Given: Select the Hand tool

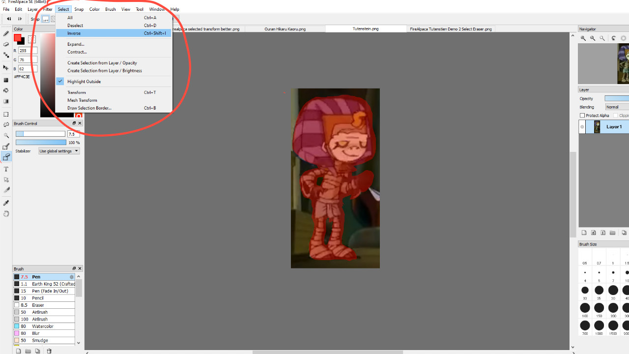Looking at the screenshot, I should point(6,214).
